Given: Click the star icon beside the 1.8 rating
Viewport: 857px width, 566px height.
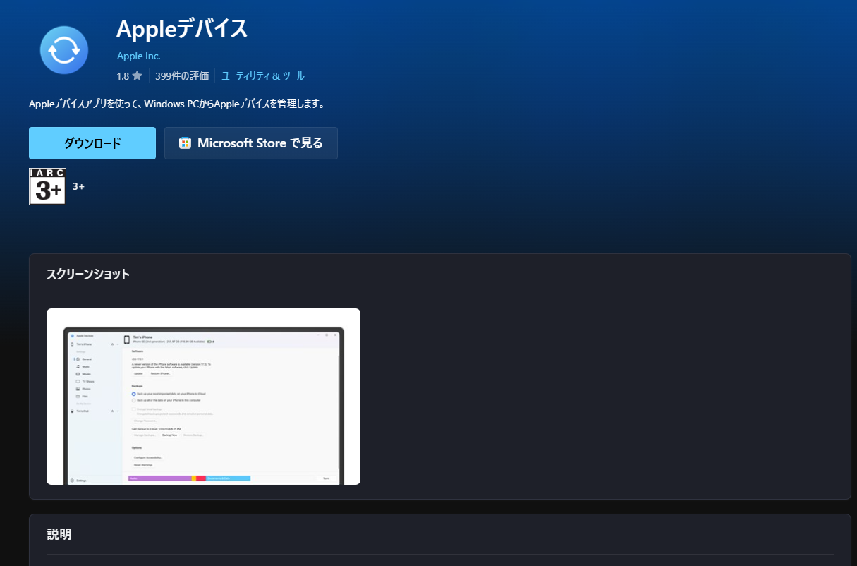Looking at the screenshot, I should click(137, 76).
